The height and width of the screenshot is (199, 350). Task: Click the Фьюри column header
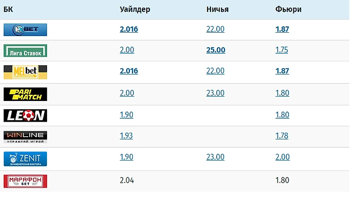pos(288,10)
